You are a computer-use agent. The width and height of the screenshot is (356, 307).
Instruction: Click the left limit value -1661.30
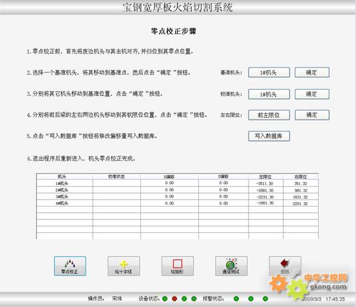[x=265, y=203]
